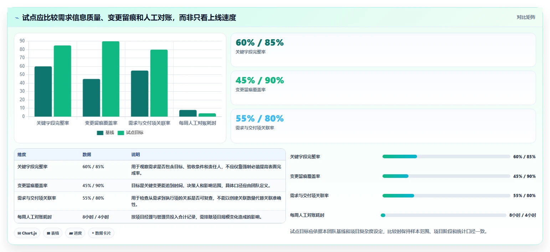Click the description starting 目标是关键变更能追到时间

(201, 185)
